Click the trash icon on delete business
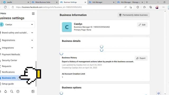The height and width of the screenshot is (95, 169). pos(120,15)
